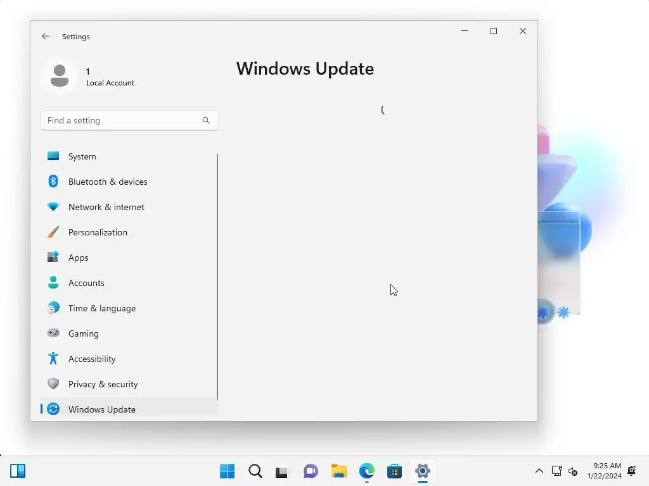Open the network status tray icon
The image size is (649, 486).
(556, 471)
